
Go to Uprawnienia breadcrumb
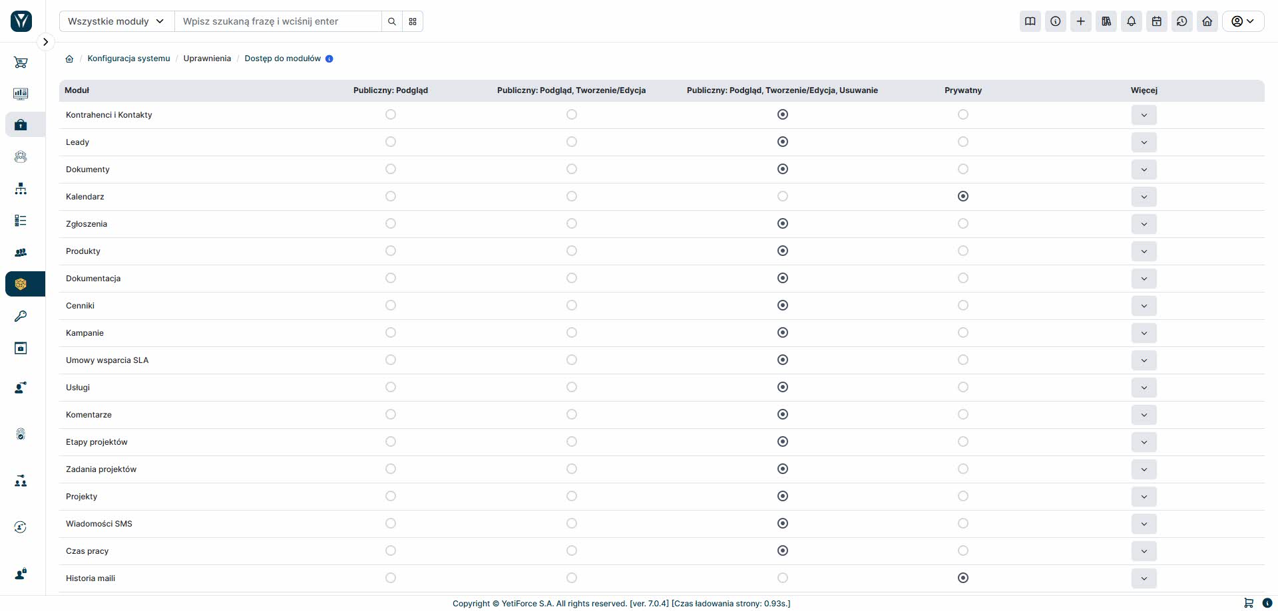point(207,59)
